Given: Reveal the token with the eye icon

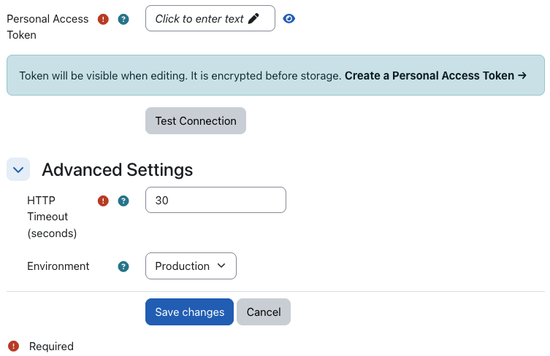Looking at the screenshot, I should pyautogui.click(x=289, y=19).
